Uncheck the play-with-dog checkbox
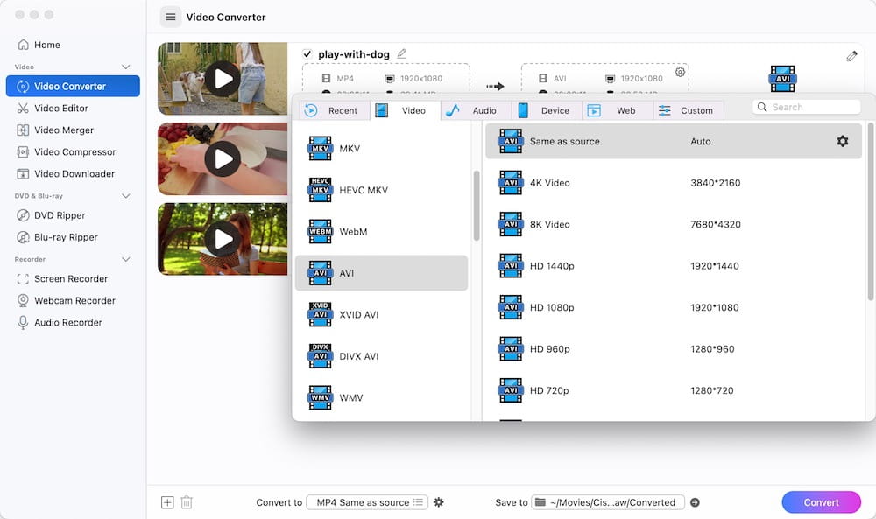 pyautogui.click(x=307, y=53)
